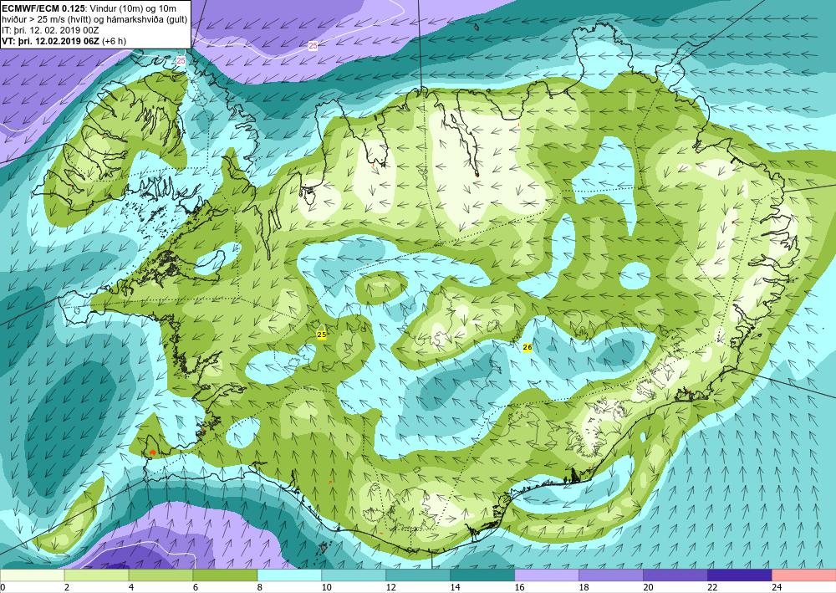Click the legend tick label '16'

pyautogui.click(x=519, y=587)
